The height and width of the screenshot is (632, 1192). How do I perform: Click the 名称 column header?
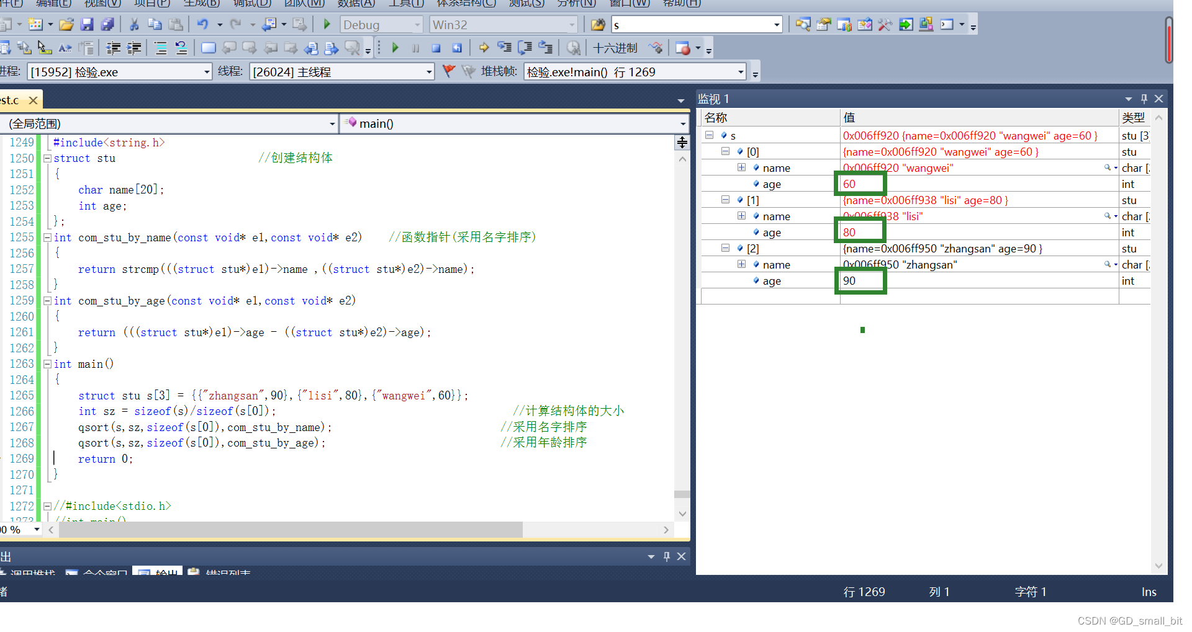770,118
